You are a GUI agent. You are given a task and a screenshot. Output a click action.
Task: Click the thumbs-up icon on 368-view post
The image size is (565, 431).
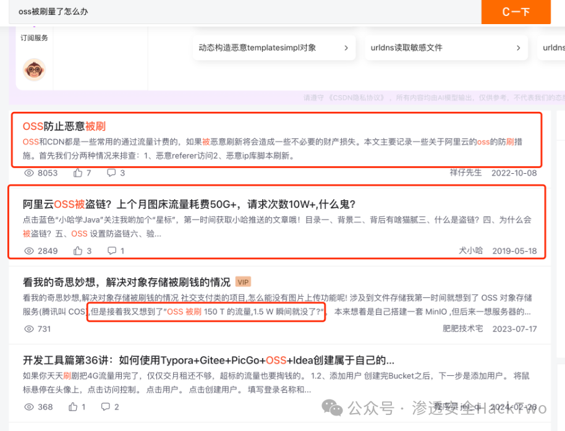73,407
